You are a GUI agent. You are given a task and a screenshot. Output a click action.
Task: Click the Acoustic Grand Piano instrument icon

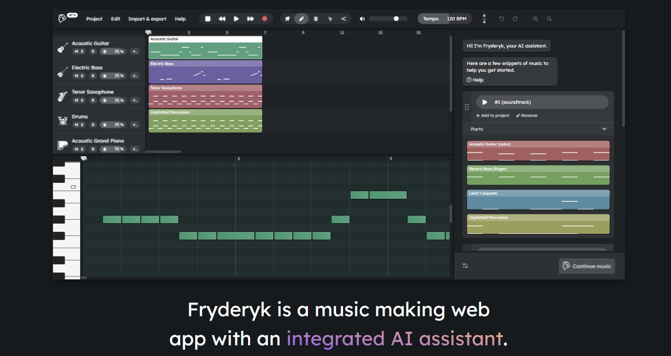pos(62,145)
